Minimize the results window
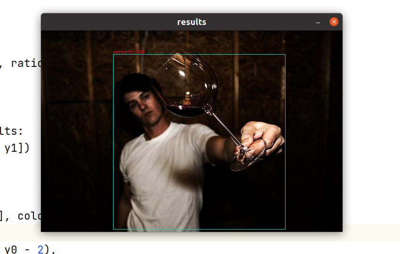The image size is (400, 254). (318, 22)
